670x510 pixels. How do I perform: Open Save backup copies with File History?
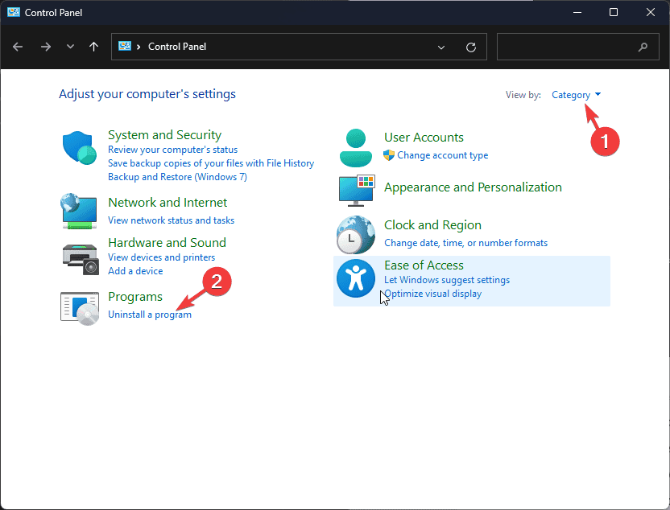pos(211,163)
